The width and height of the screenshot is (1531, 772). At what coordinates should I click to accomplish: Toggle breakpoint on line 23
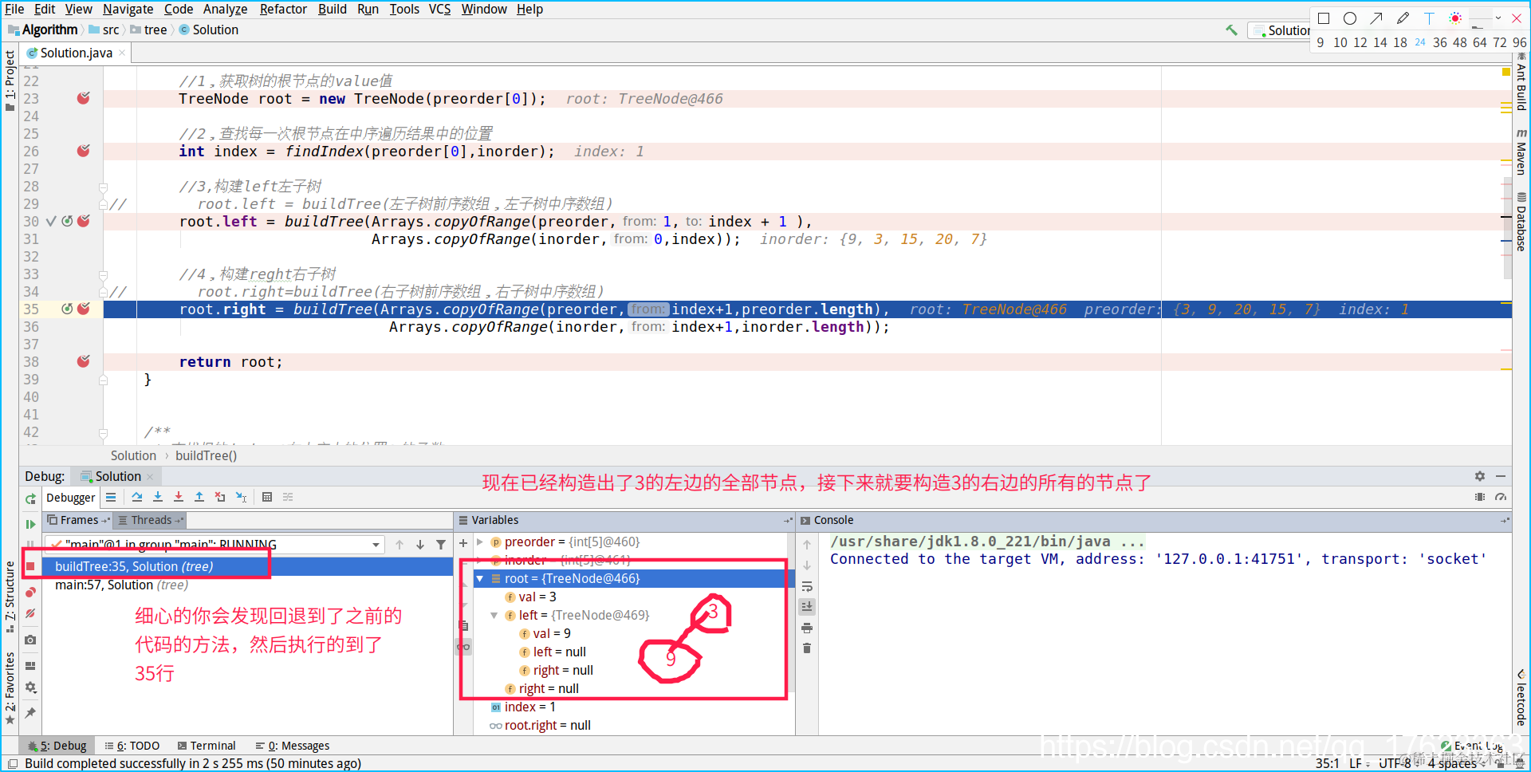pyautogui.click(x=83, y=98)
